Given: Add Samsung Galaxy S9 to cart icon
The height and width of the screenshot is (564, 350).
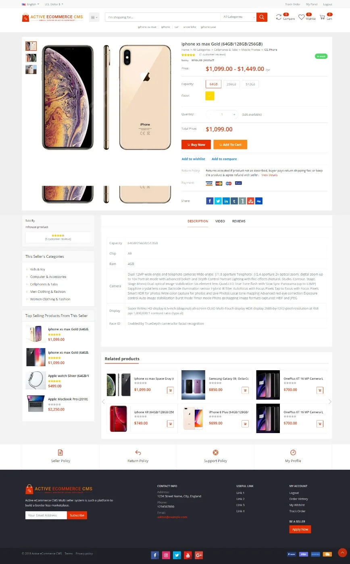Looking at the screenshot, I should [x=245, y=390].
